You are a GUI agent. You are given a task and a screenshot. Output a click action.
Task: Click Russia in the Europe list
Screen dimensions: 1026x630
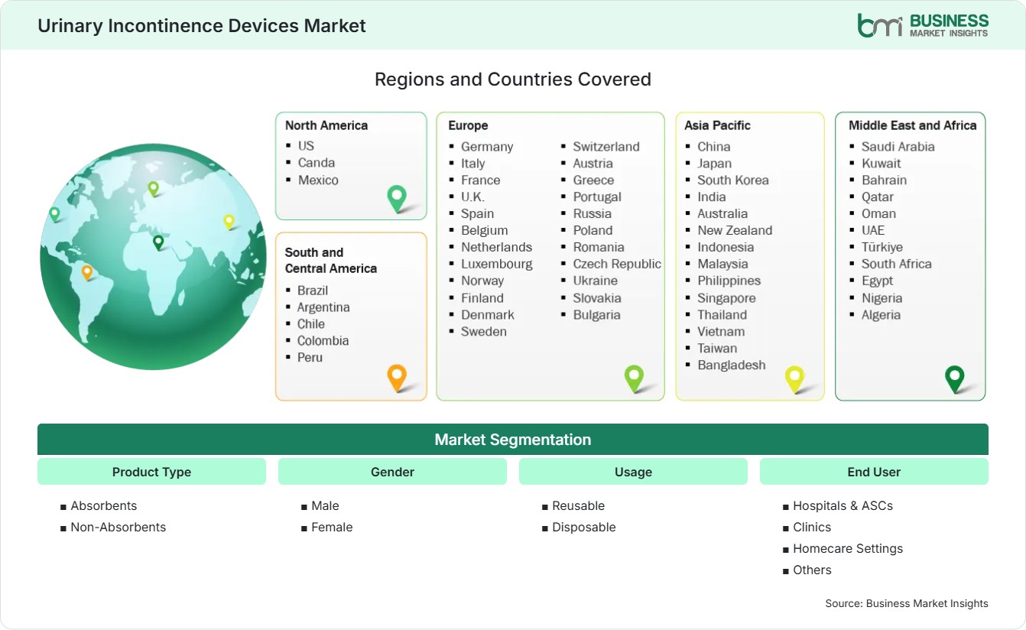tap(593, 213)
